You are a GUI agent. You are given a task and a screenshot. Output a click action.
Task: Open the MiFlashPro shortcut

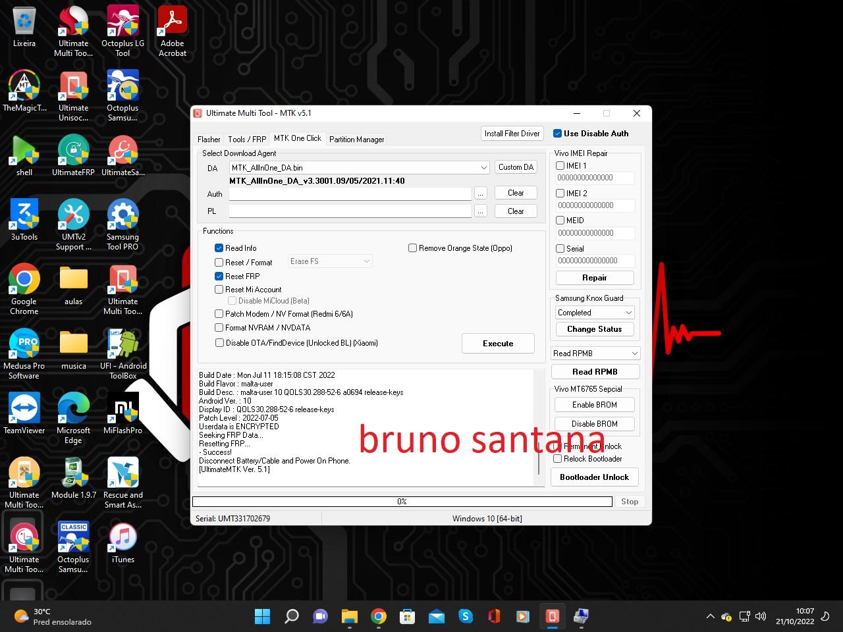122,414
